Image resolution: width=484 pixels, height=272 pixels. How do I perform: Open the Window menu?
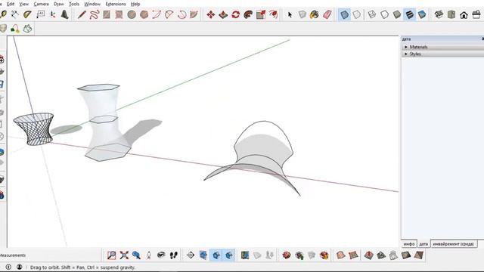92,4
